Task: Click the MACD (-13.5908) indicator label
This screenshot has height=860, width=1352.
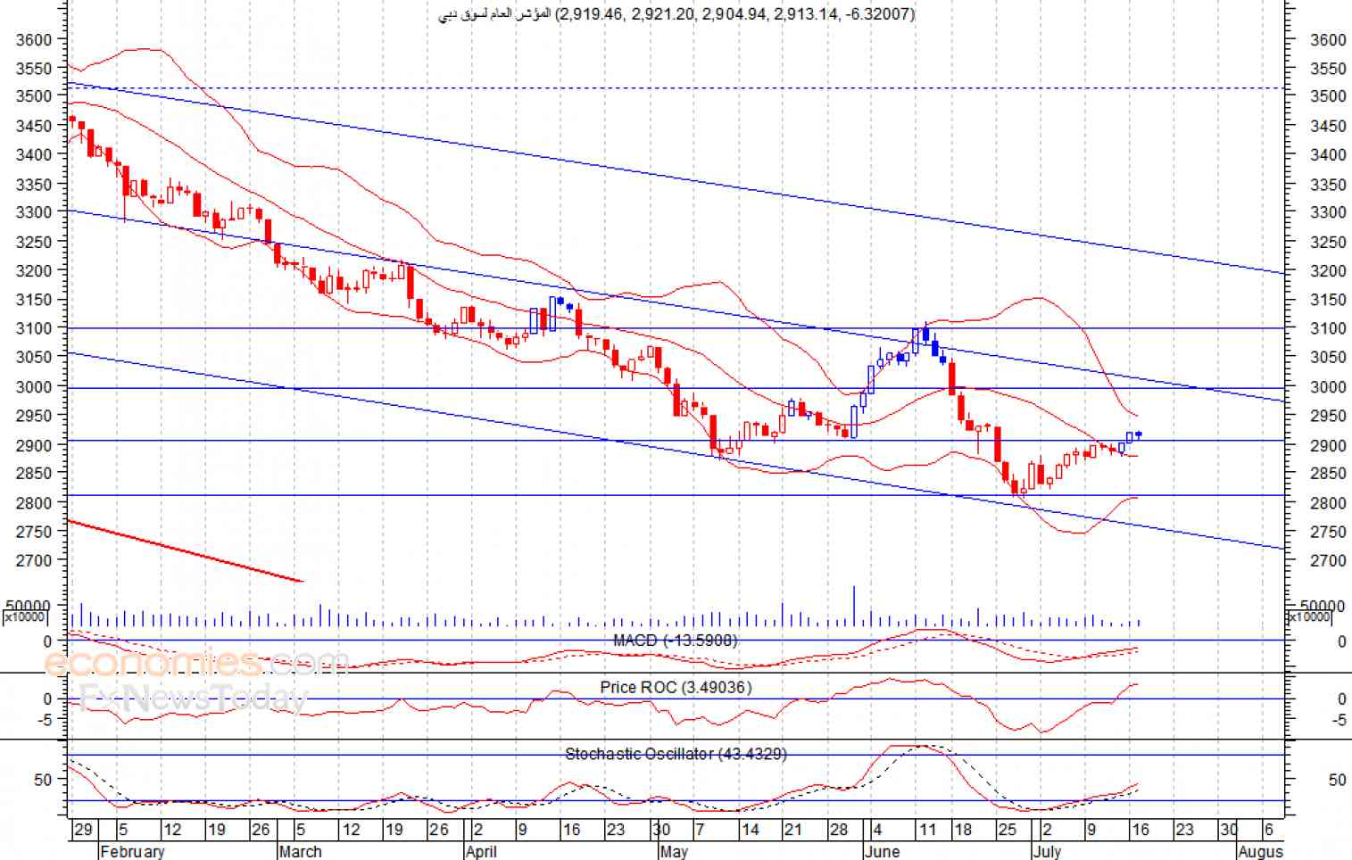Action: coord(675,641)
